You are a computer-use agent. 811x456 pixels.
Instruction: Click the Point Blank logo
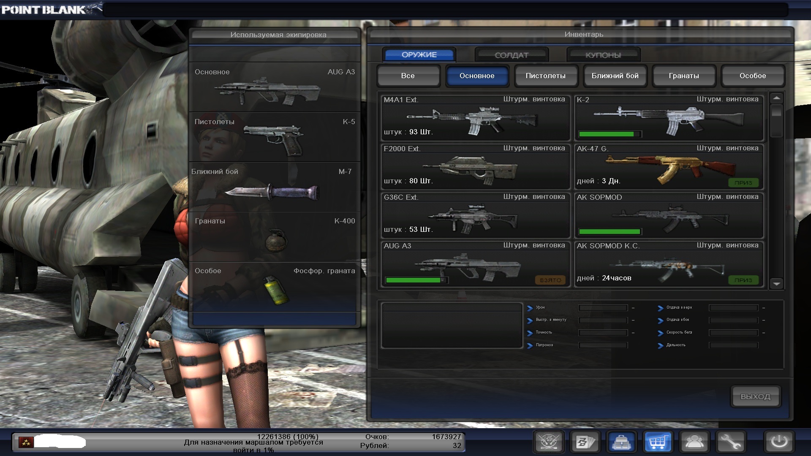coord(52,8)
